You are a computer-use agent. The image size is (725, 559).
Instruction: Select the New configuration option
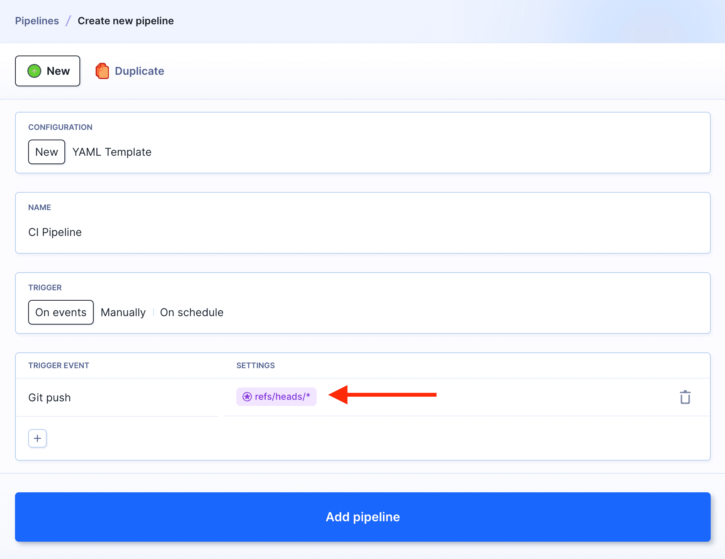click(x=47, y=152)
